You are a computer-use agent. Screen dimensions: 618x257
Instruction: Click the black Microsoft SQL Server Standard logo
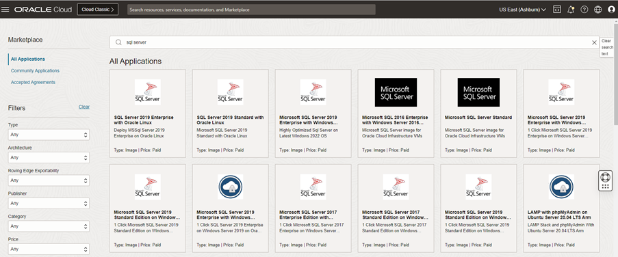478,92
